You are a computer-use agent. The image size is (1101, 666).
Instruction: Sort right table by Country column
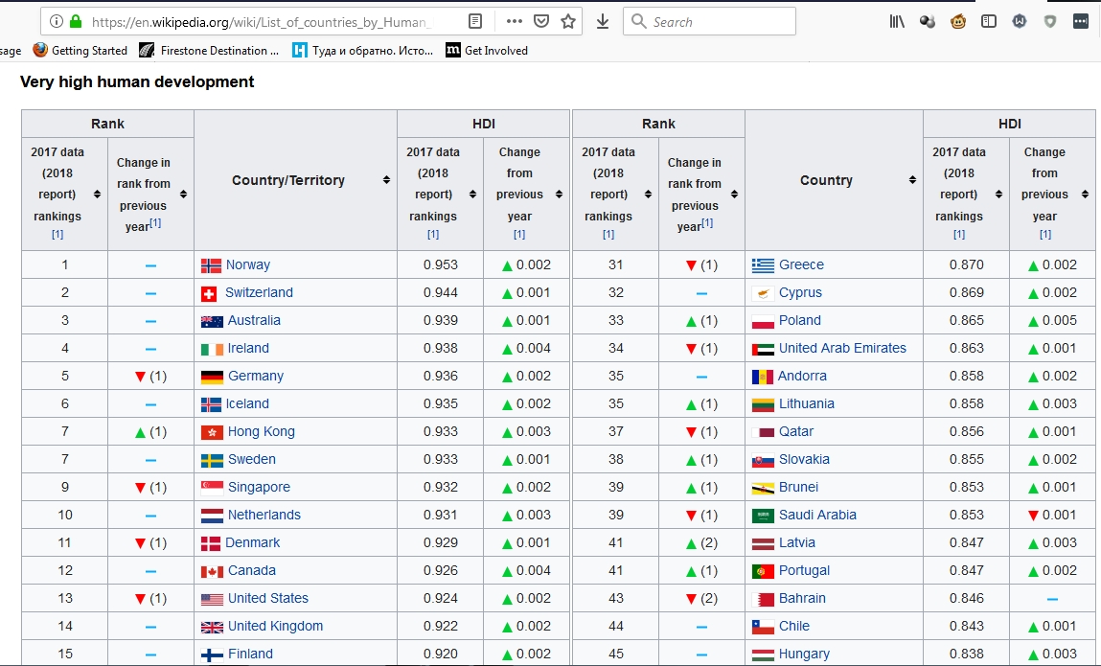(x=912, y=180)
